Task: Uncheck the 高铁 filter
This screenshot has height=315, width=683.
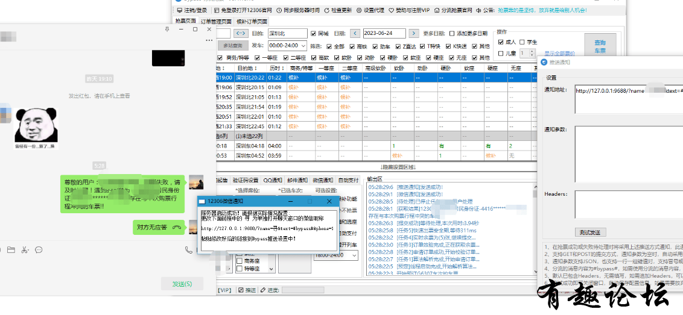Action: (x=352, y=46)
